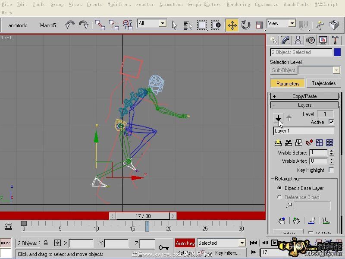The height and width of the screenshot is (259, 345).
Task: Step time slider back one frame
Action: tap(112, 216)
